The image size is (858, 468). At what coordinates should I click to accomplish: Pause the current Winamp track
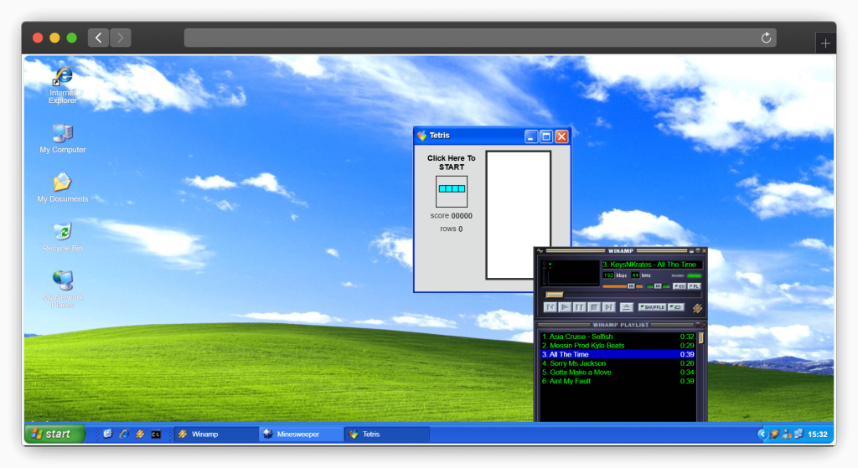[579, 307]
